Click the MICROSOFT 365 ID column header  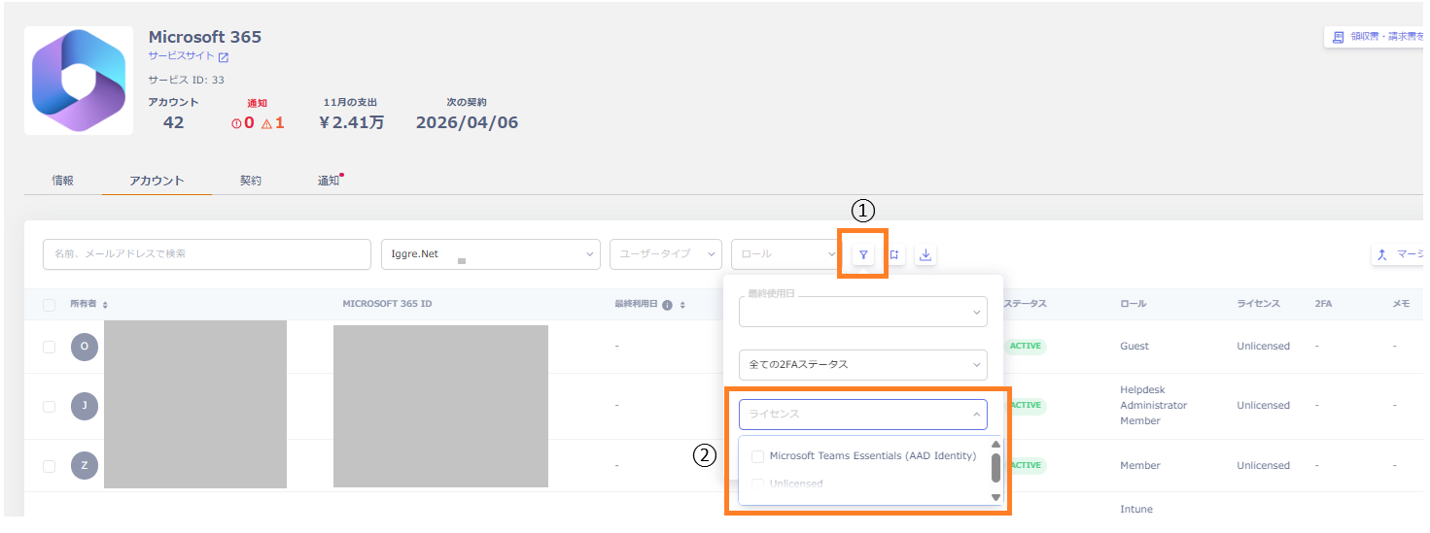point(387,304)
